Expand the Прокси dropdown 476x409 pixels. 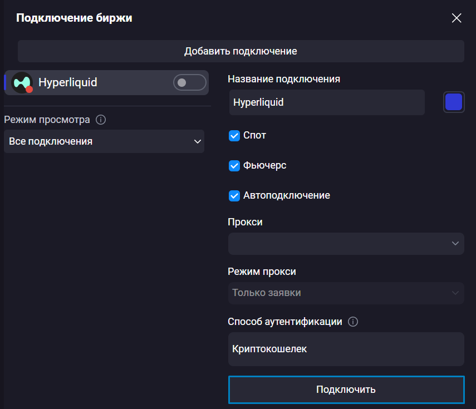click(x=346, y=244)
